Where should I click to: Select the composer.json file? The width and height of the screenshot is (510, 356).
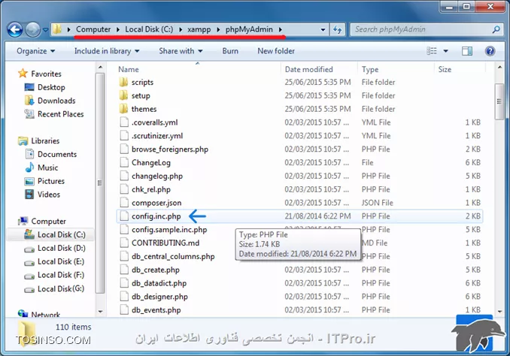pyautogui.click(x=156, y=203)
